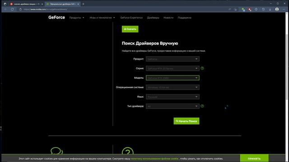The image size is (289, 162).
Task: Open the downloads arrow icon
Action: (270, 9)
